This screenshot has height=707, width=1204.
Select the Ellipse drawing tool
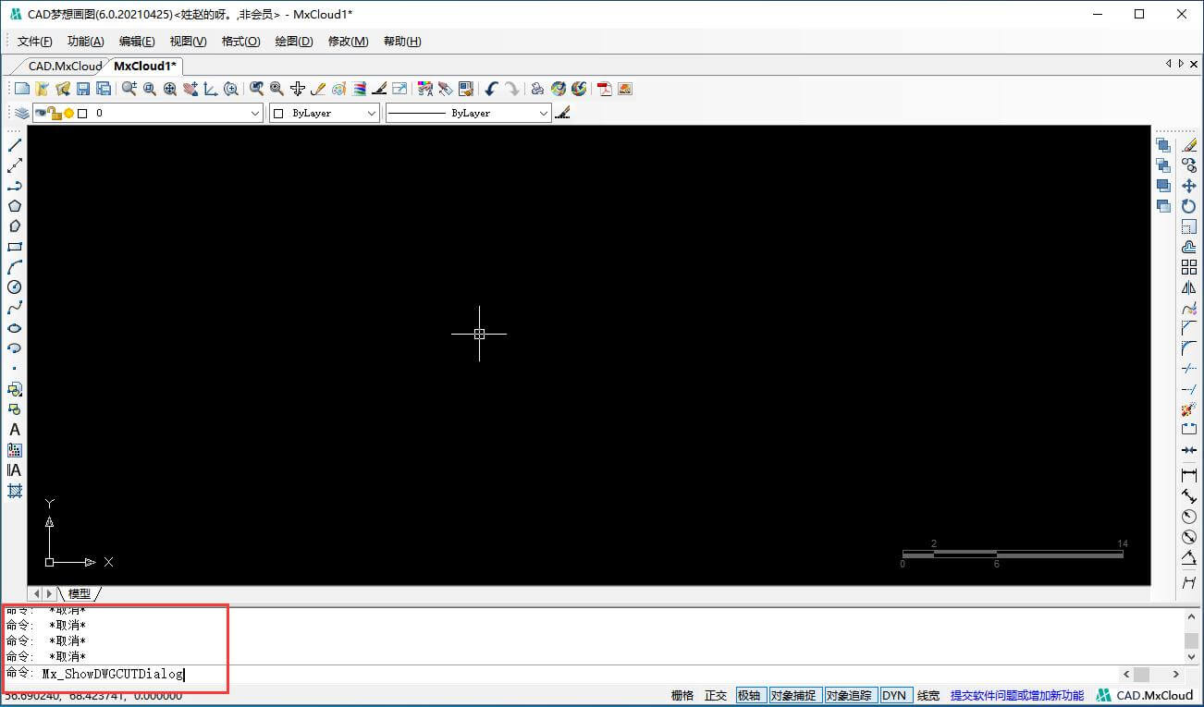click(15, 328)
